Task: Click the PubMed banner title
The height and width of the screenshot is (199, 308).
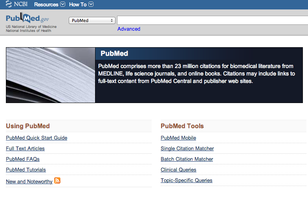Action: click(114, 53)
